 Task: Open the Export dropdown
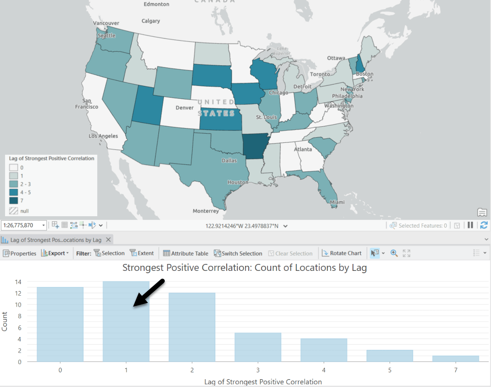coord(55,253)
